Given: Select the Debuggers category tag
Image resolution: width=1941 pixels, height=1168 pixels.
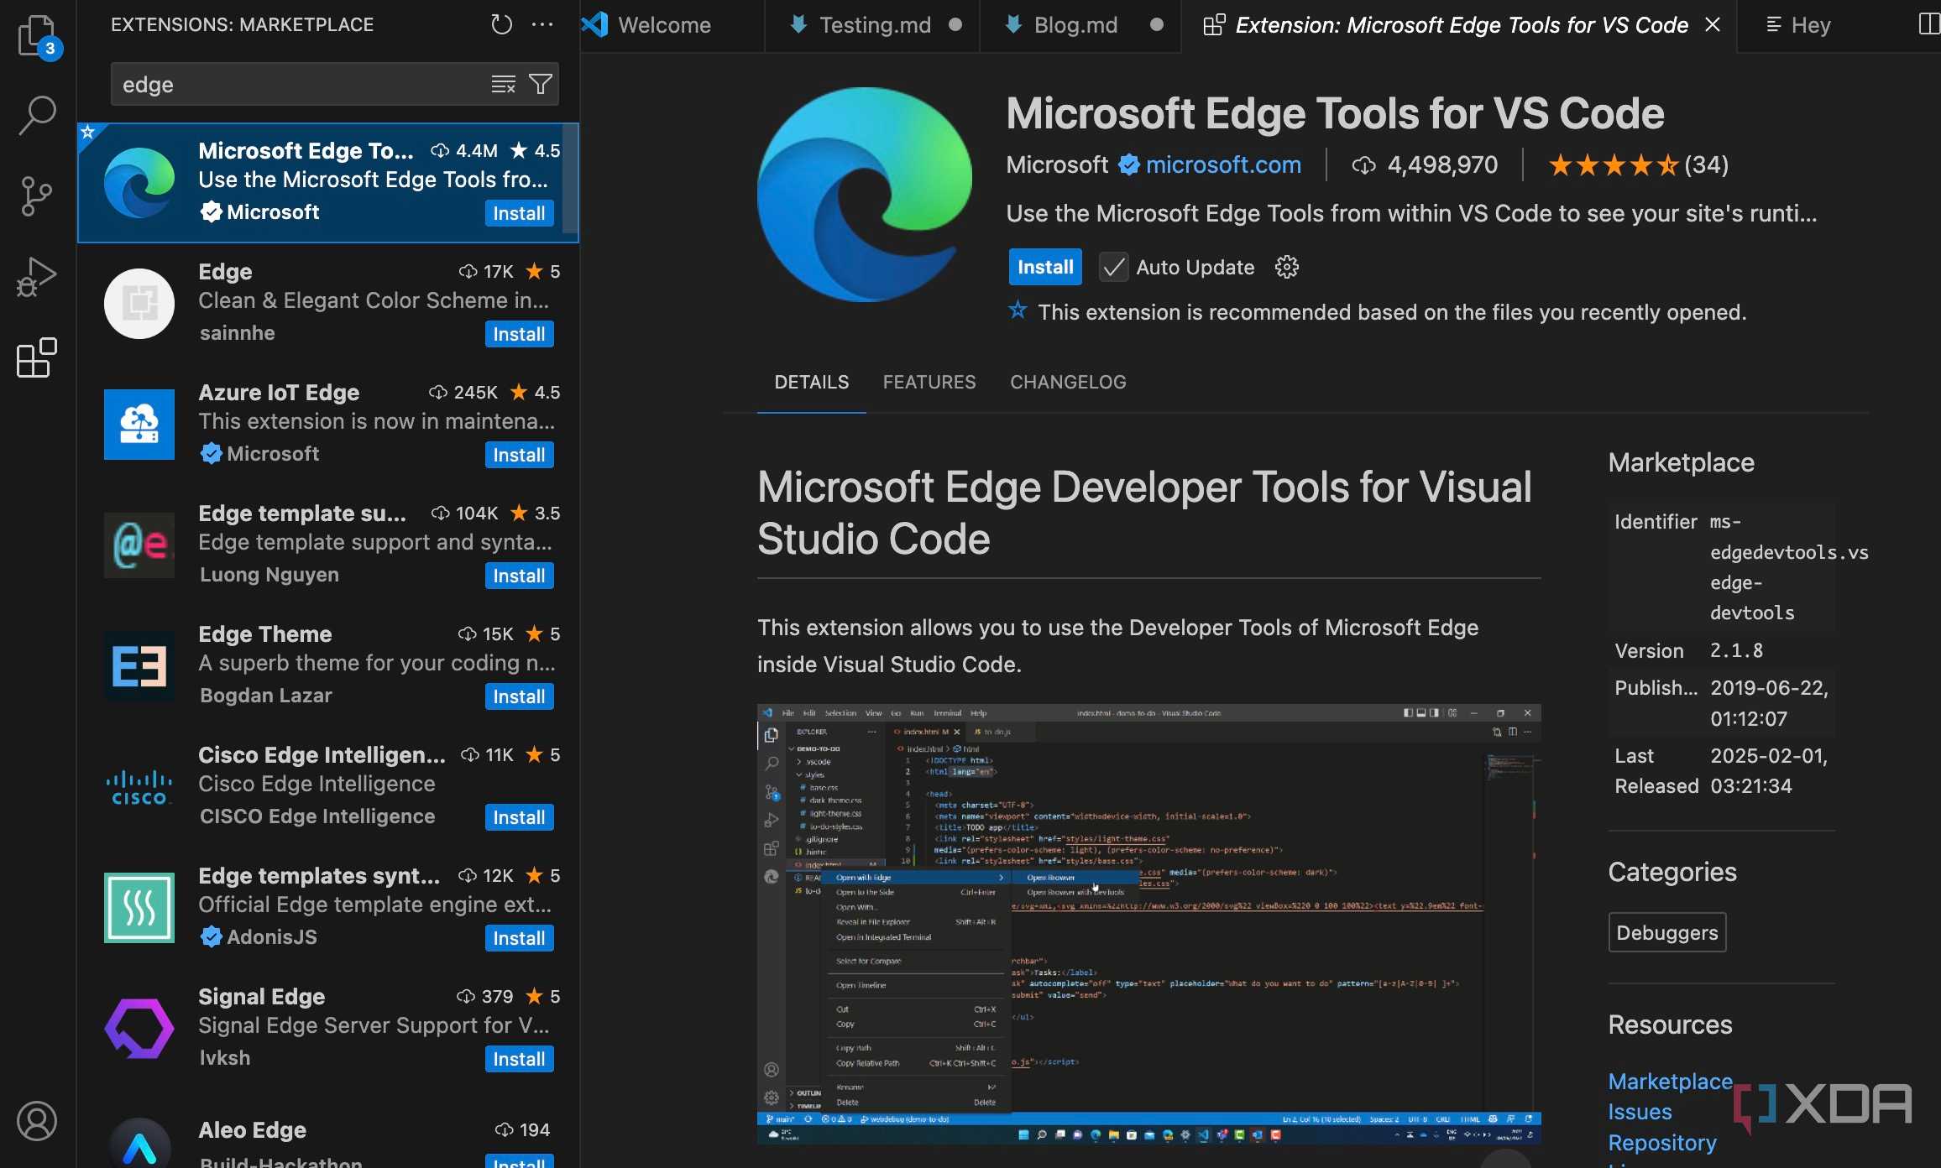Looking at the screenshot, I should 1667,932.
